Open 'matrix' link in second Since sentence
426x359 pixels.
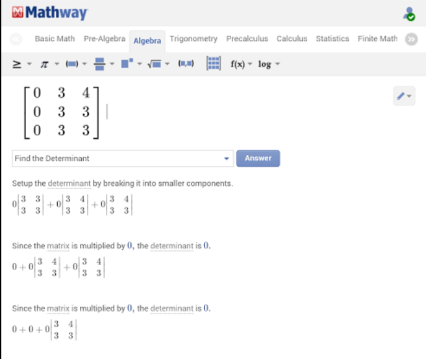coord(58,308)
